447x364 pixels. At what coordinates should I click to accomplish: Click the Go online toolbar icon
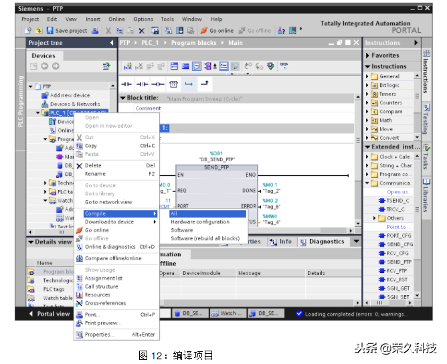tap(204, 31)
